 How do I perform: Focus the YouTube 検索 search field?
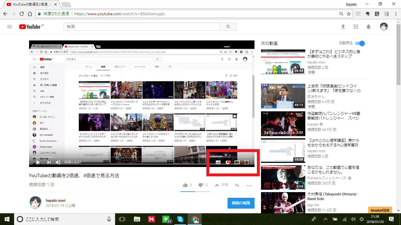point(142,27)
